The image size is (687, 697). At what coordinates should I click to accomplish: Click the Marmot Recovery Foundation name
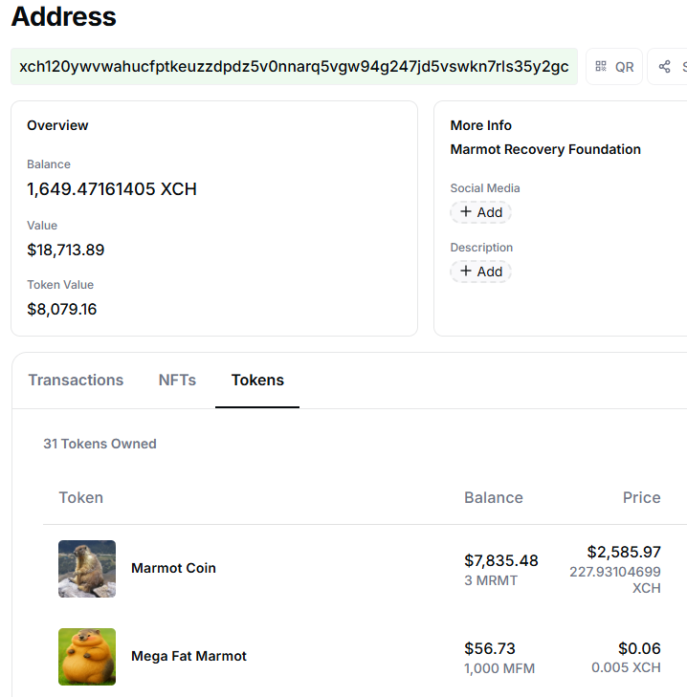click(545, 149)
